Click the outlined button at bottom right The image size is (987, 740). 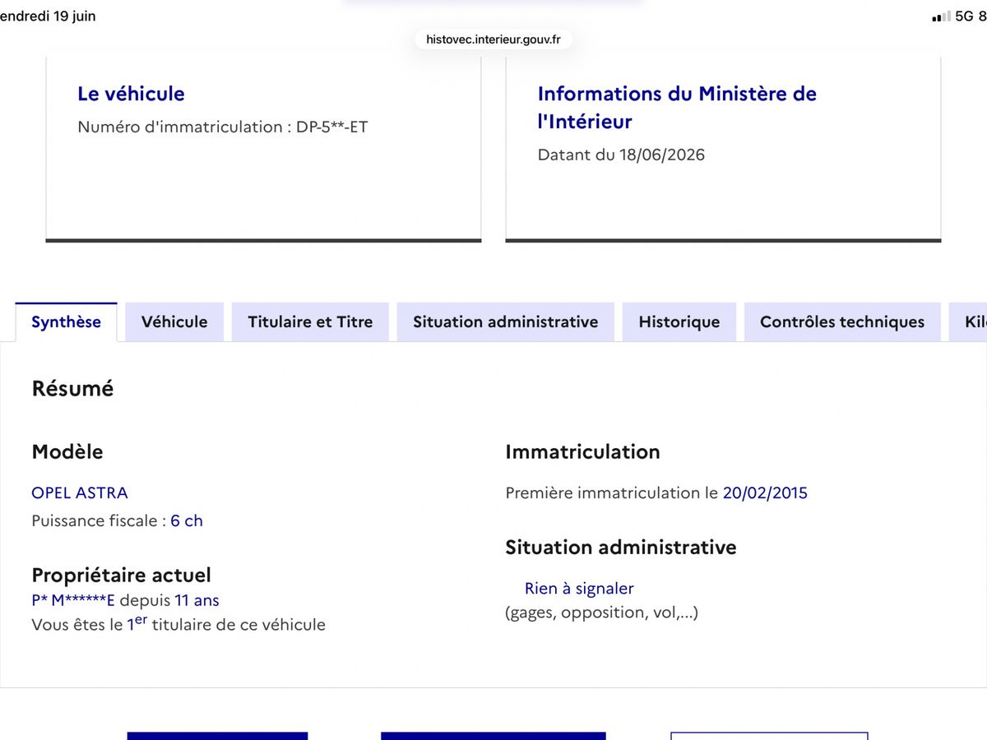click(769, 736)
